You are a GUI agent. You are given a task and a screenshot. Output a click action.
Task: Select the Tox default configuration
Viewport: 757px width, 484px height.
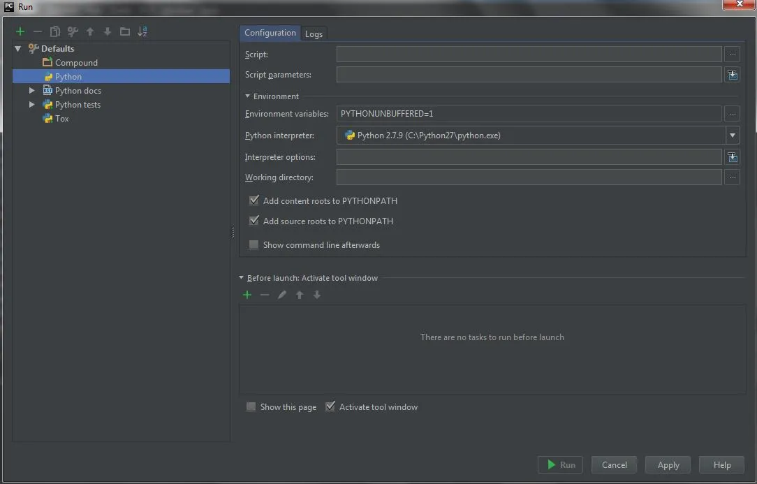(61, 118)
